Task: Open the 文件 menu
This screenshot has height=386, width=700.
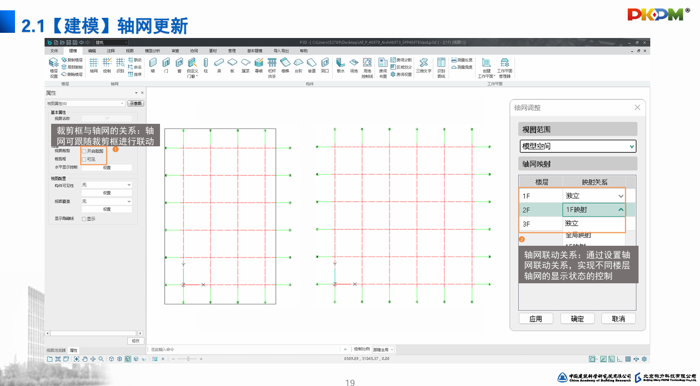Action: 54,51
